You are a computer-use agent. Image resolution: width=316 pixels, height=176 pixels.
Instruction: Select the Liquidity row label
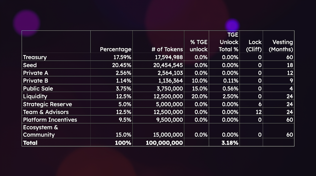[35, 96]
